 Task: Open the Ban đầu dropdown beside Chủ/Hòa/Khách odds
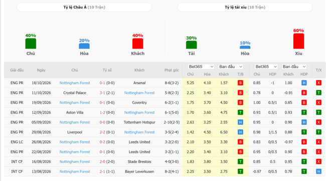[x=231, y=67]
